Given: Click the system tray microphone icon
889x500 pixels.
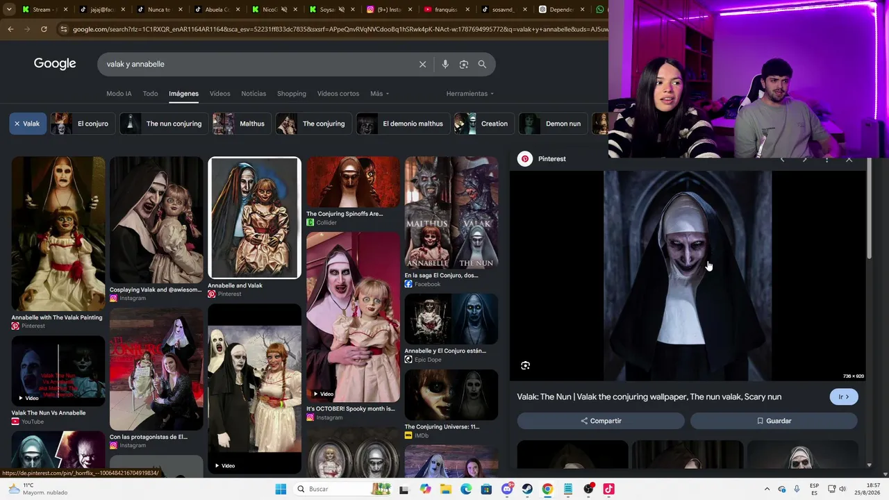Looking at the screenshot, I should click(797, 489).
